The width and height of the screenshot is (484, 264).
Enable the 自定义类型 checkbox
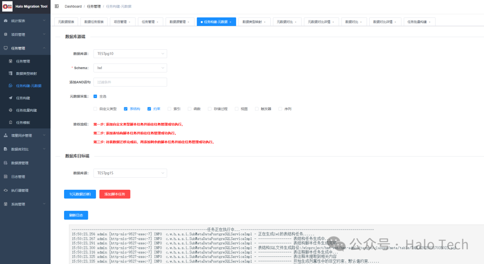[95, 109]
